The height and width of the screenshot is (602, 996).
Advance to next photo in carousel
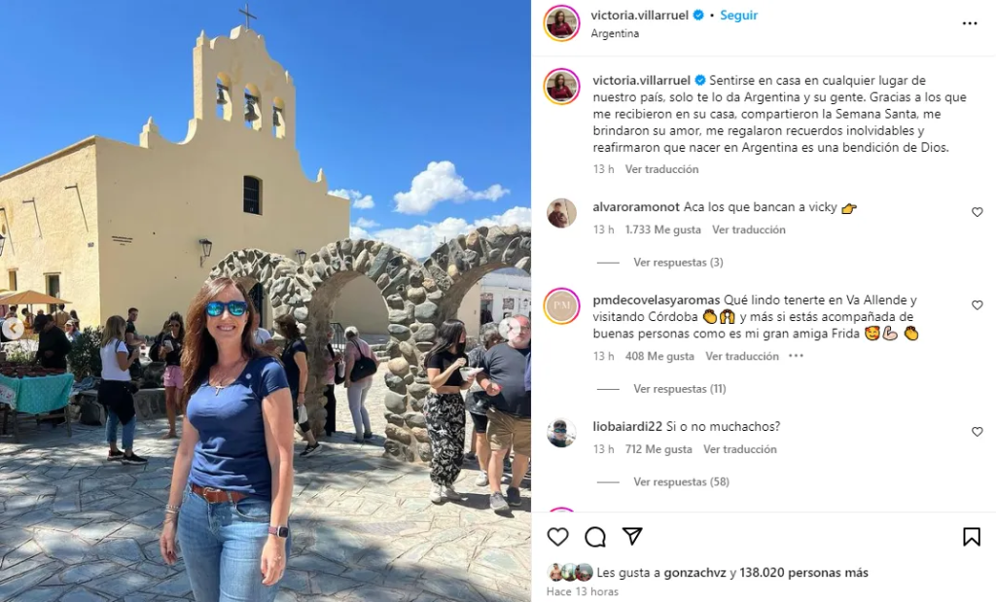click(509, 329)
